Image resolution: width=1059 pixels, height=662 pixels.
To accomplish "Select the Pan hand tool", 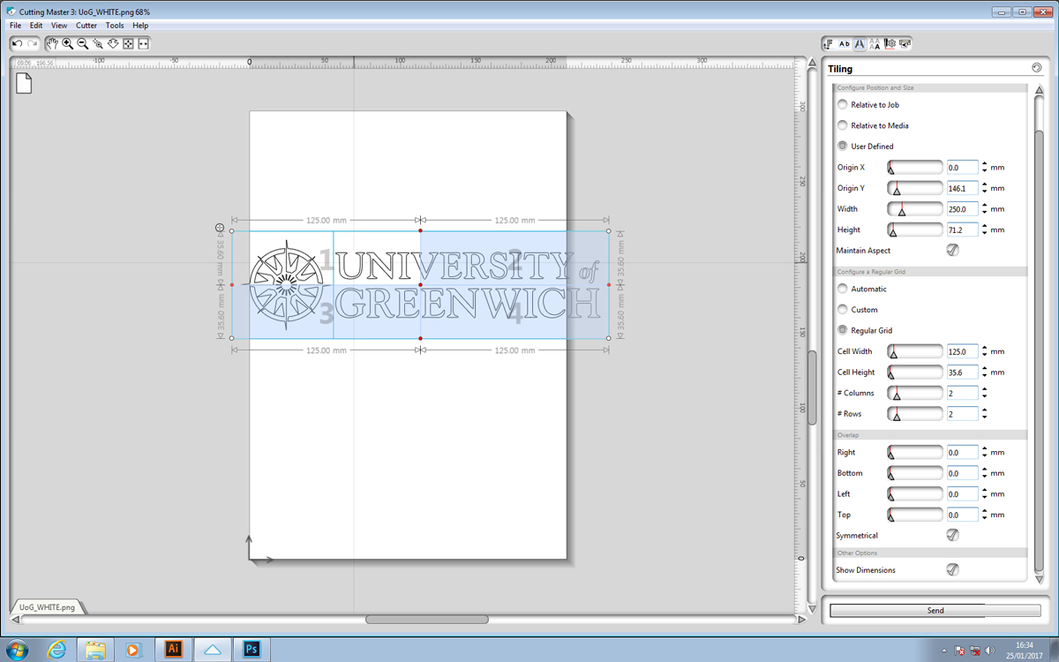I will pos(53,43).
